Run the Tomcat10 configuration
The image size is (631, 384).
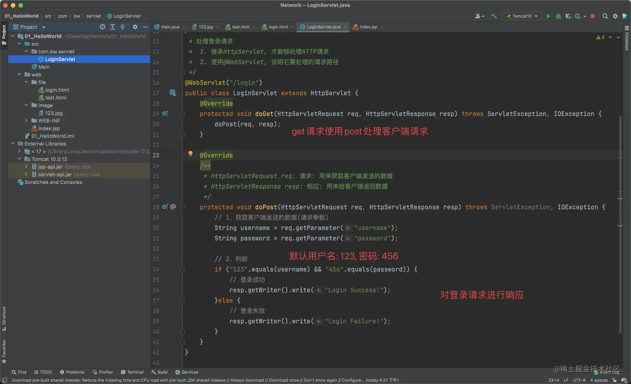(548, 16)
